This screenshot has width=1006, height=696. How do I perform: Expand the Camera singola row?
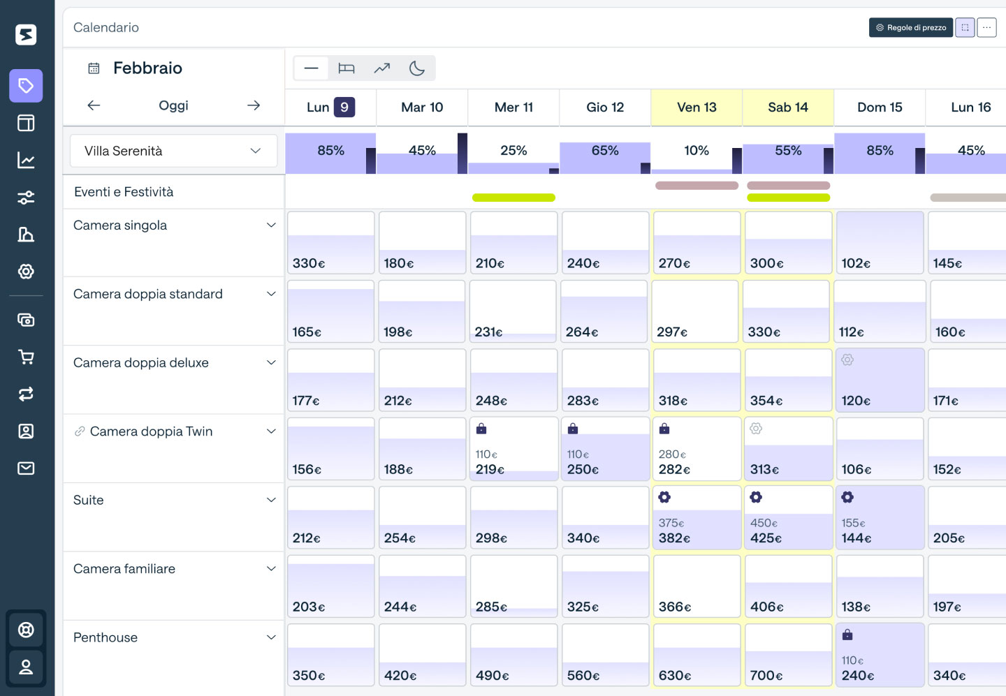[x=271, y=225]
